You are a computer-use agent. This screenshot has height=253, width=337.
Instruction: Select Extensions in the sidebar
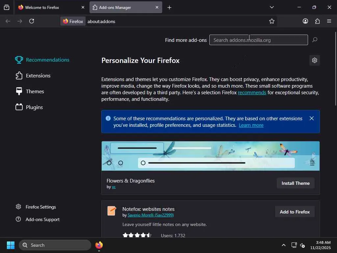33,76
